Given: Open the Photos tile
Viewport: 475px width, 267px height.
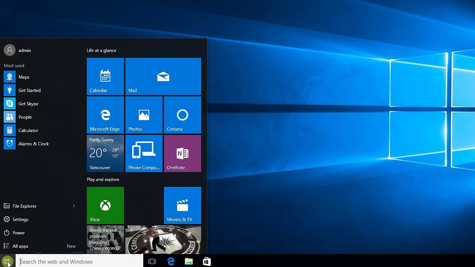Looking at the screenshot, I should point(144,115).
